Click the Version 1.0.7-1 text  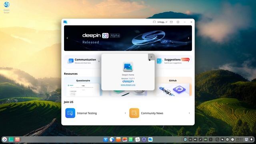point(128,78)
